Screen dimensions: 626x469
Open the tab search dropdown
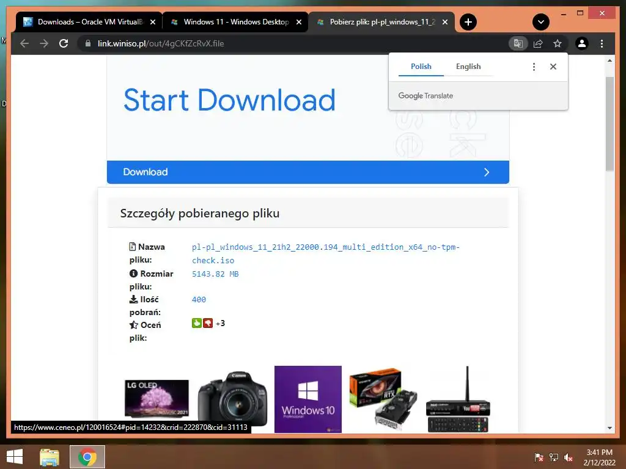tap(541, 22)
